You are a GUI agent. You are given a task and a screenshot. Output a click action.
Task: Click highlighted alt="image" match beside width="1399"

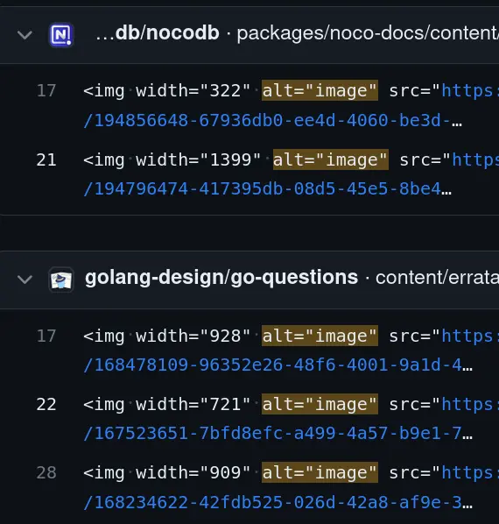330,159
